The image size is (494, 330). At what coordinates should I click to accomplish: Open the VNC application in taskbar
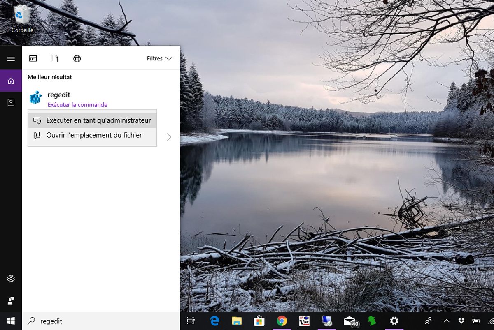[x=304, y=321]
